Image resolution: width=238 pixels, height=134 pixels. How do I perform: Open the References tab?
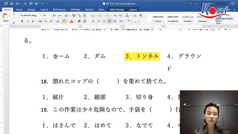[x=59, y=10]
